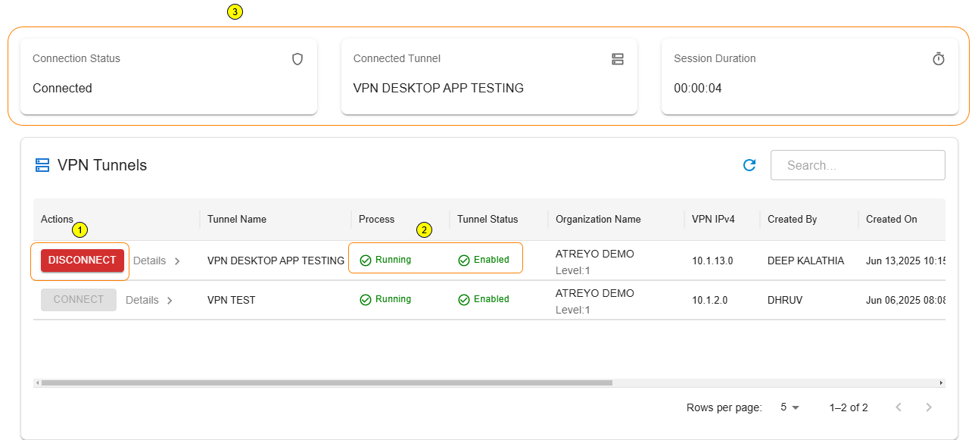Focus the Search tunnels input field
The image size is (975, 440).
pos(858,165)
